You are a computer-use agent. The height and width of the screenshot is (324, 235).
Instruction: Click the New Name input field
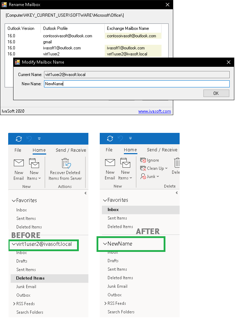(x=137, y=84)
